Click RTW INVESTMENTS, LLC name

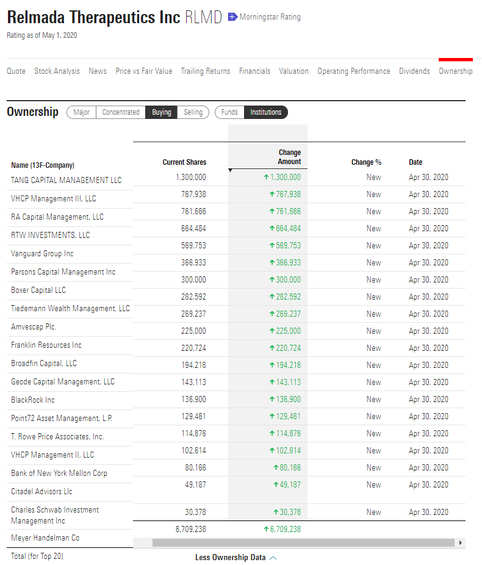[x=51, y=236]
